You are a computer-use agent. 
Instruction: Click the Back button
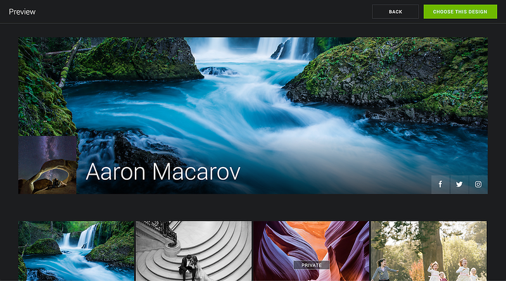(x=395, y=11)
